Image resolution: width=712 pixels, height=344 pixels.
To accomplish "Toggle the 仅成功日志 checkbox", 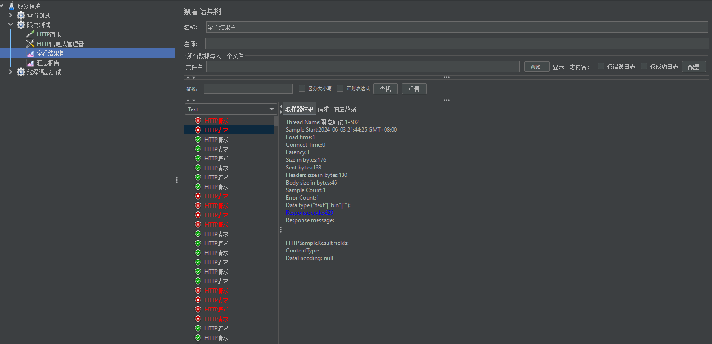I will tap(644, 66).
